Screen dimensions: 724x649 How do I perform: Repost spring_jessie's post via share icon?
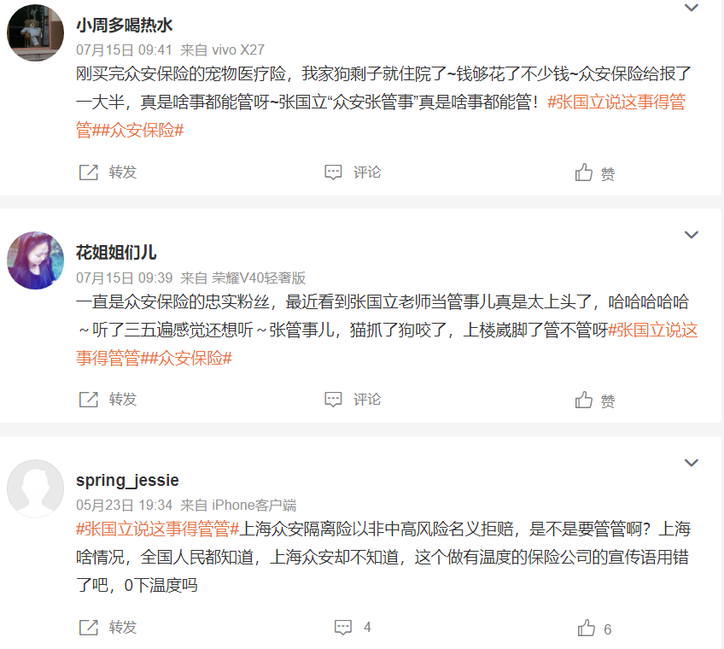89,628
